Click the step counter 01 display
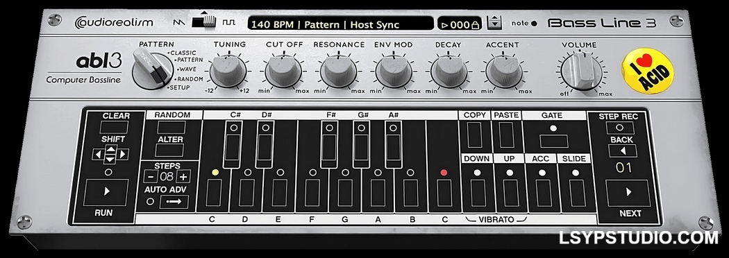729x258 pixels. pyautogui.click(x=624, y=168)
